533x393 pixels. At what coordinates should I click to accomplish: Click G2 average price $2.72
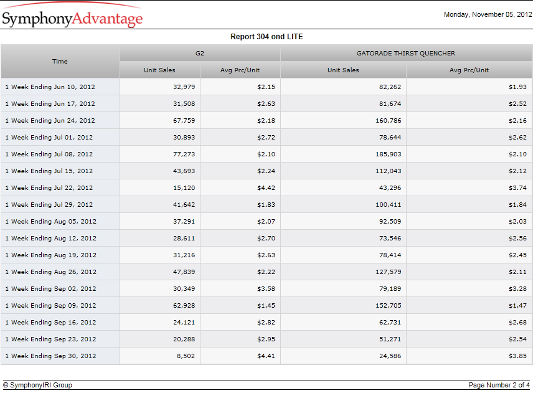266,138
